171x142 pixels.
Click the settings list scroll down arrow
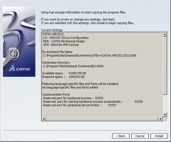165,115
